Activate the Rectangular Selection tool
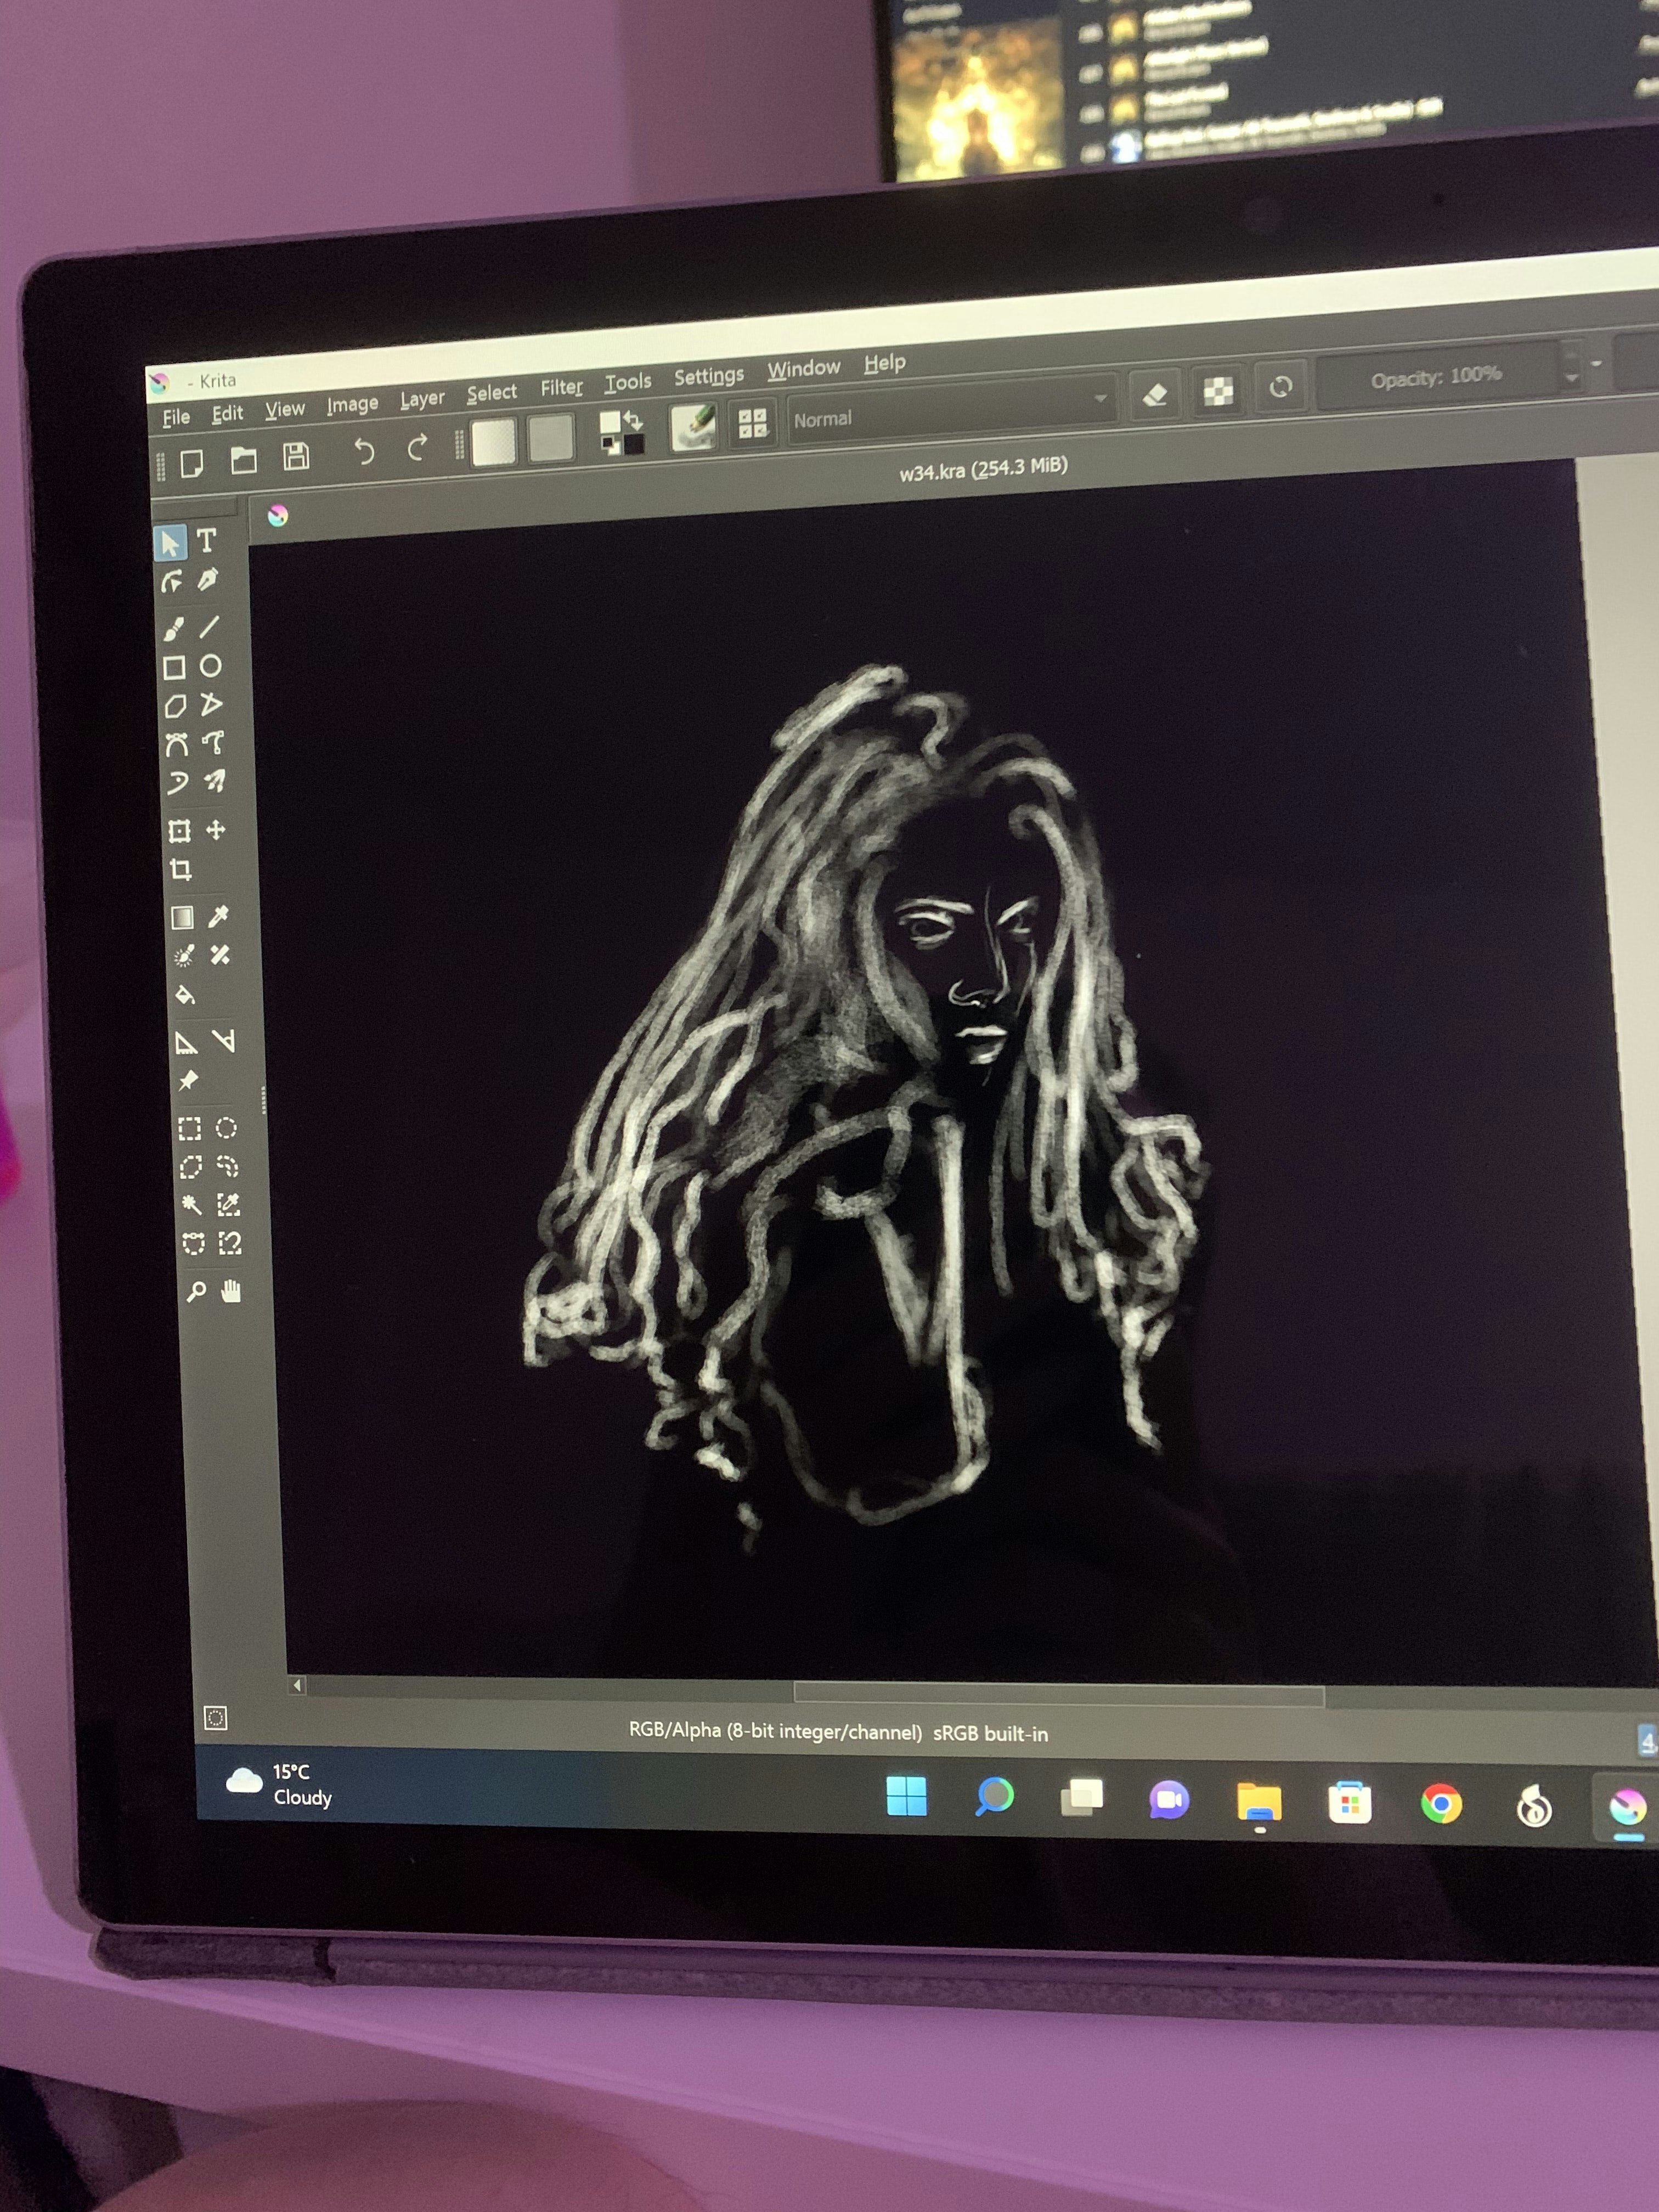This screenshot has height=2212, width=1659. pyautogui.click(x=189, y=1129)
